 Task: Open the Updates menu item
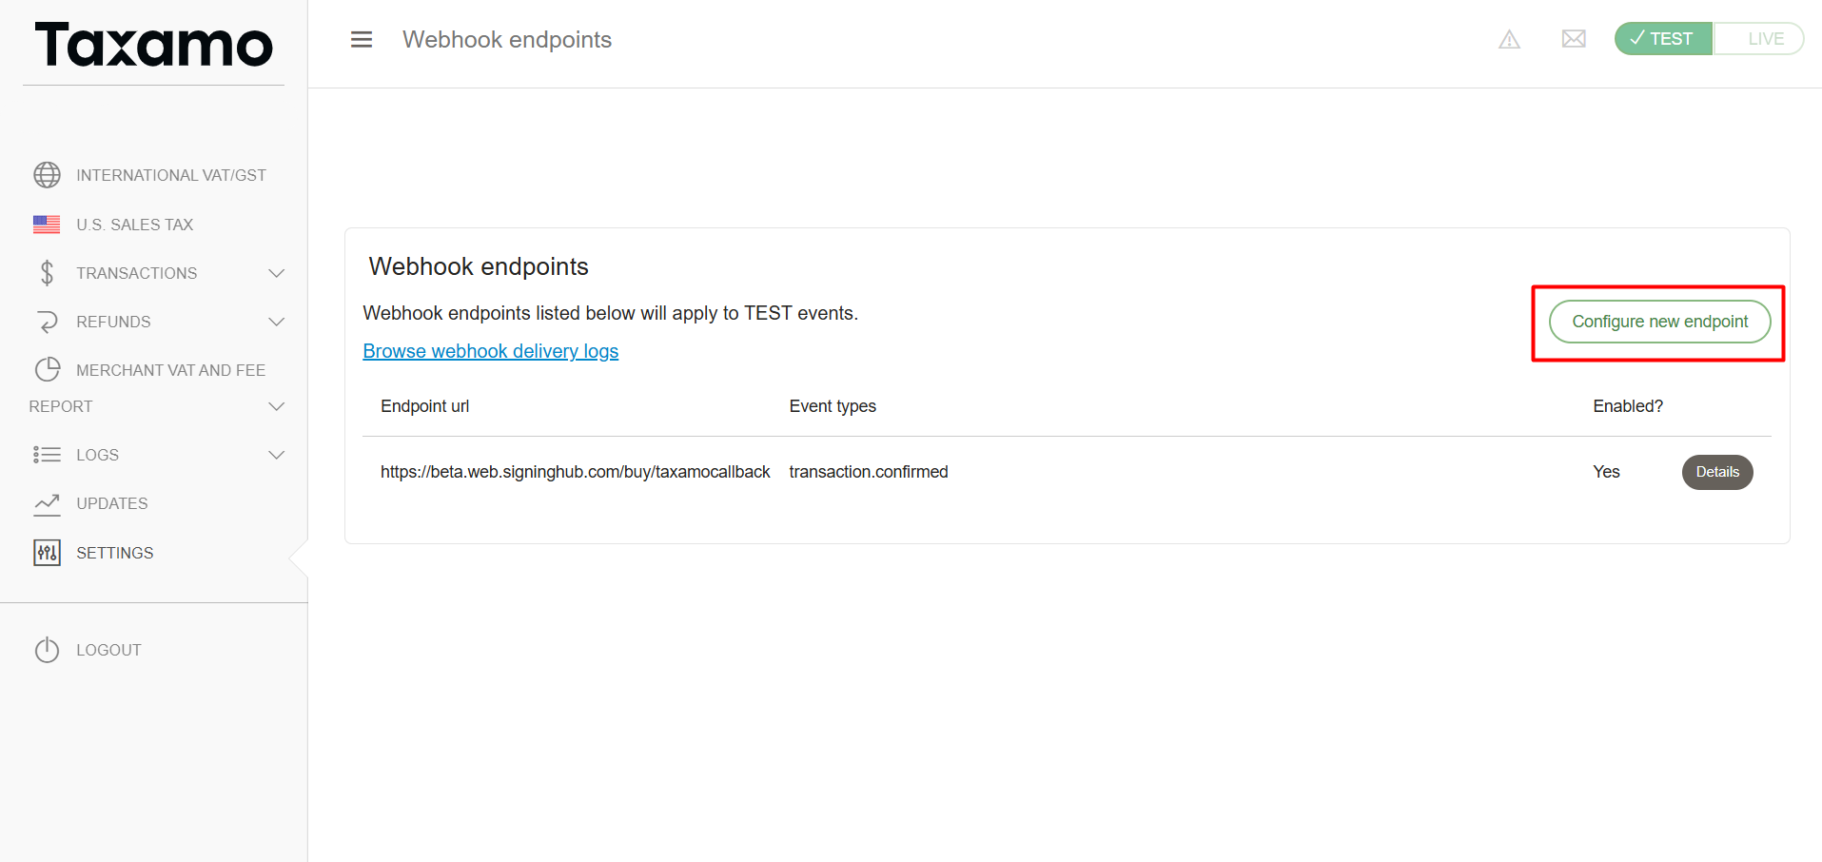(x=111, y=503)
